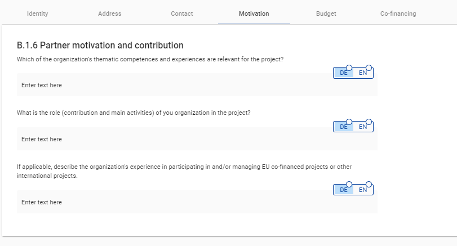Image resolution: width=457 pixels, height=246 pixels.
Task: Focus the EU co-financed projects experience field
Action: coord(169,202)
